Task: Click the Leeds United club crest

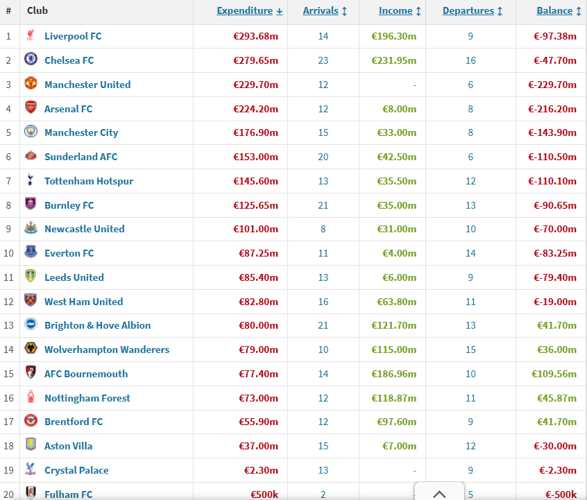Action: (31, 276)
